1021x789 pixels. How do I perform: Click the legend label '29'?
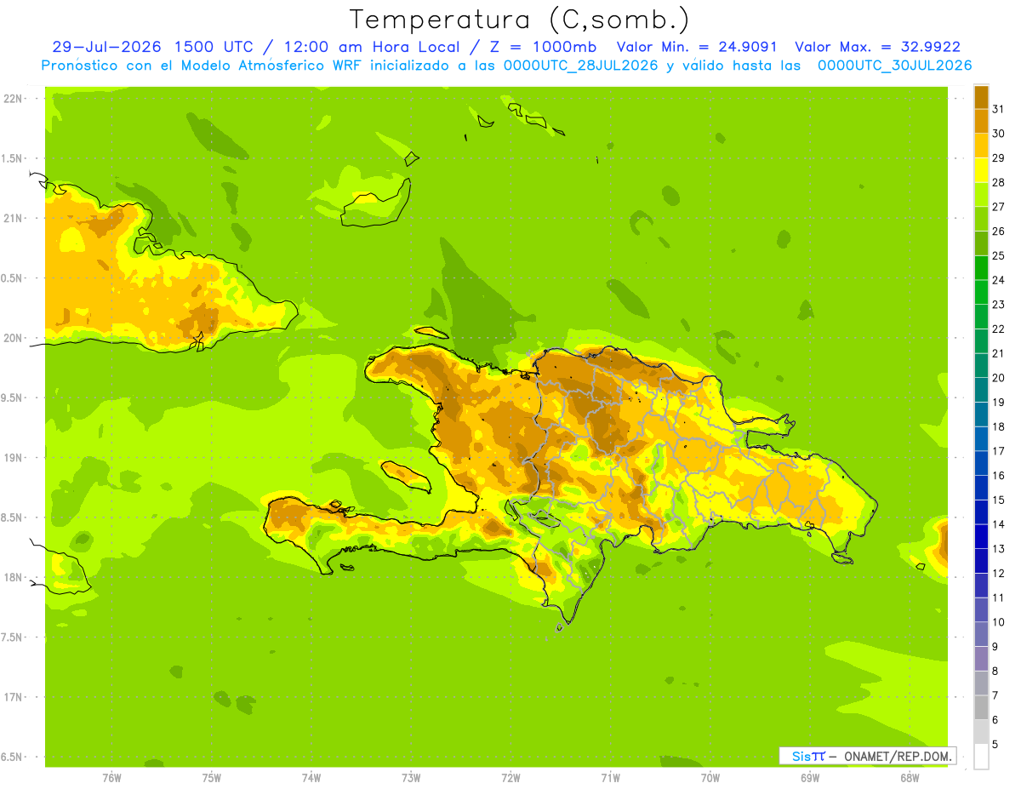(x=998, y=158)
